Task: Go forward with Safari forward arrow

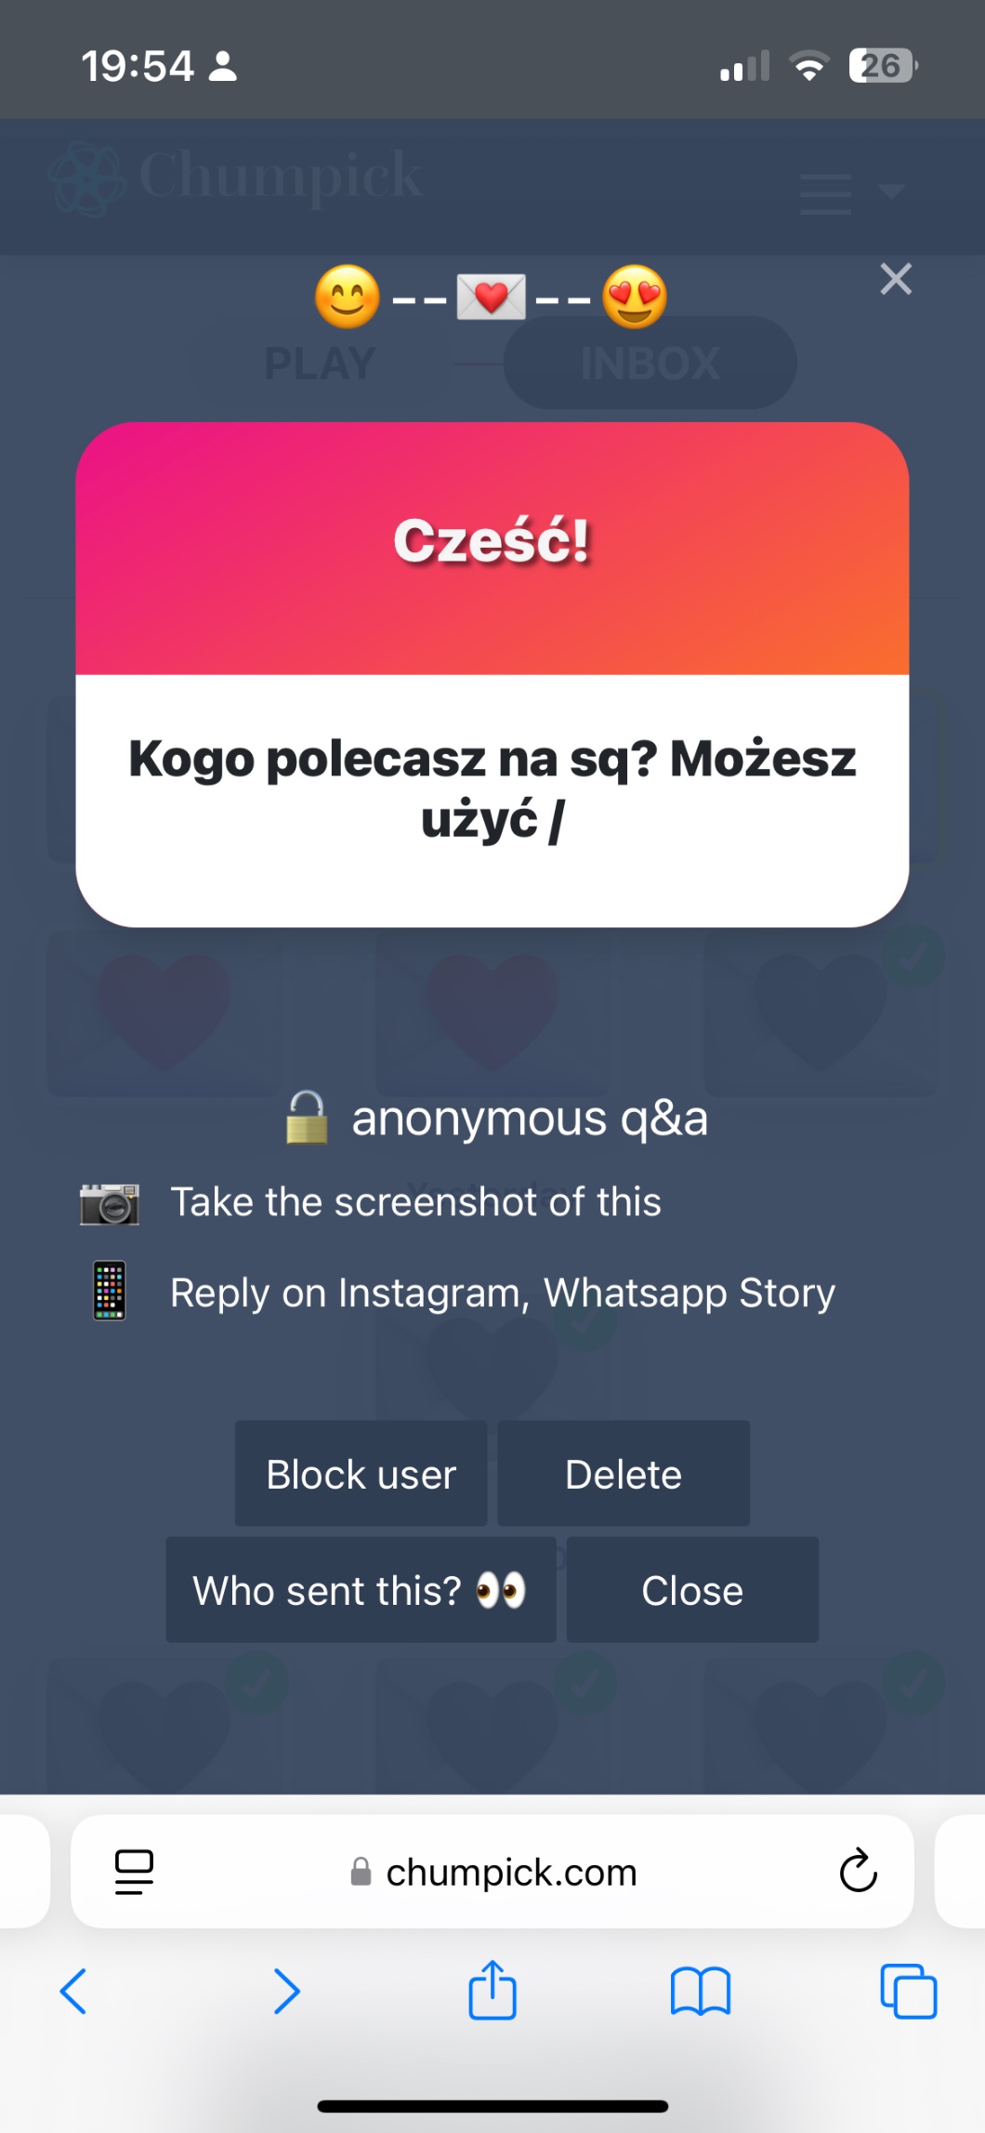Action: (287, 1991)
